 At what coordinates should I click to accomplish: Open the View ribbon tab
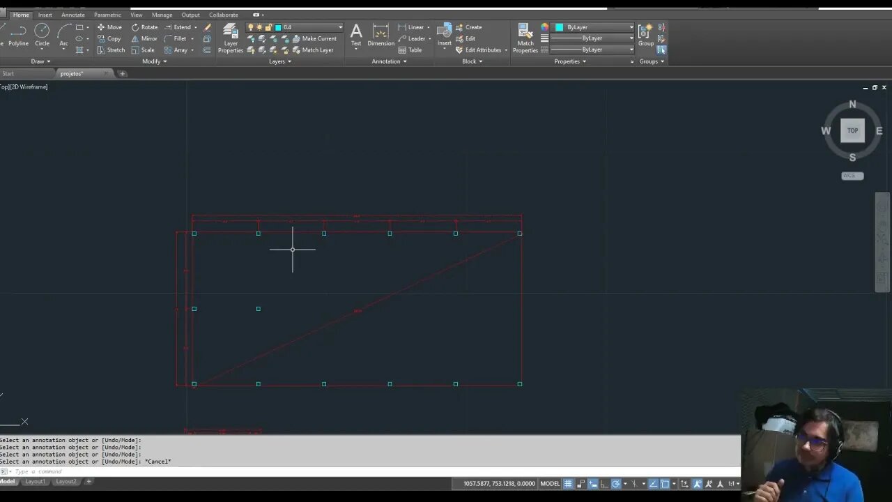(x=137, y=15)
